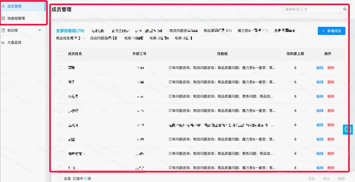This screenshot has height=182, width=355.
Task: Select the 电商-1 skill group filter
Action: 134,38
